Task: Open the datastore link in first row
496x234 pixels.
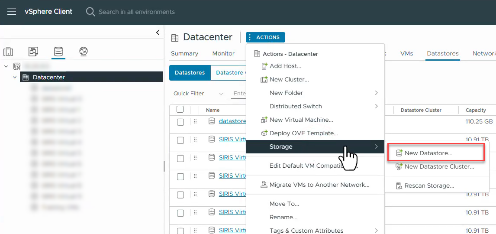Action: (232, 121)
